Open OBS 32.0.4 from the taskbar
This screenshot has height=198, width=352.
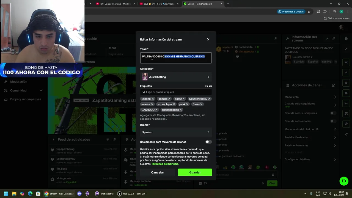pyautogui.click(x=132, y=194)
